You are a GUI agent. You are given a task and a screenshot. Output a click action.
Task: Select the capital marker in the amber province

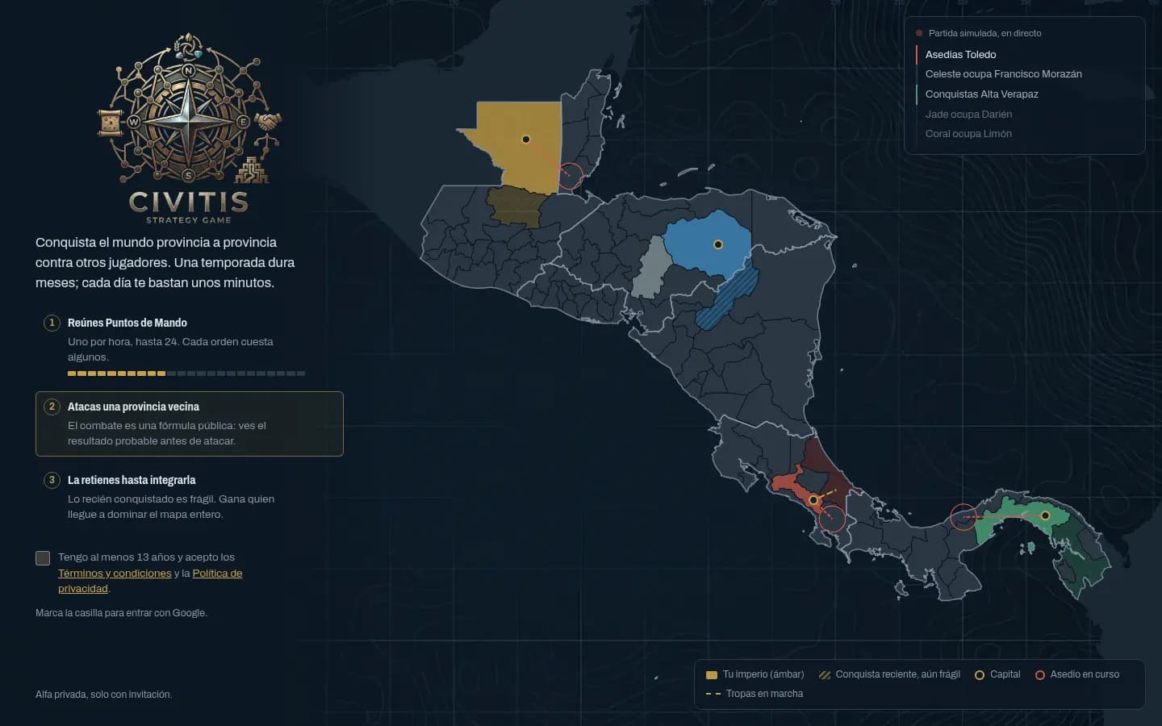[526, 140]
